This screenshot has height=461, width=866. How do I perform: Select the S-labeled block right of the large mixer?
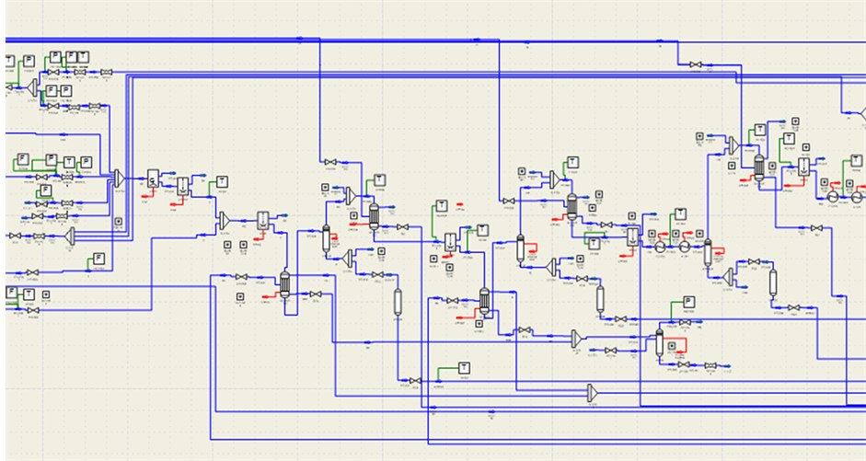[153, 176]
